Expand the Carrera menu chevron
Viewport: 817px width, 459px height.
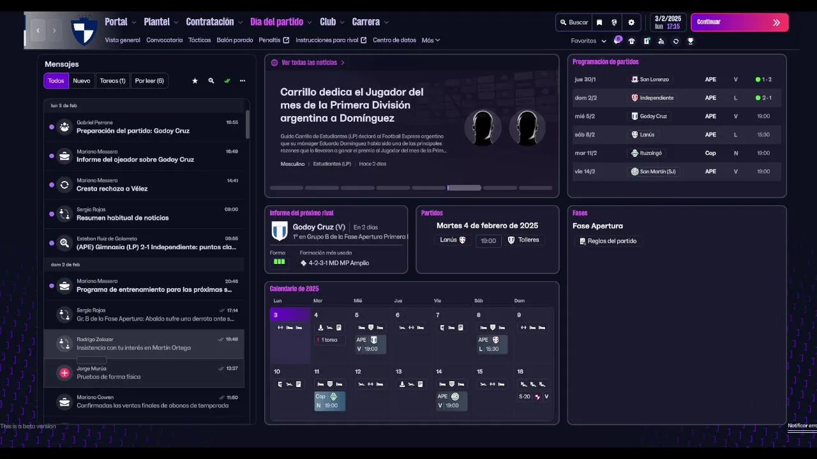click(x=386, y=22)
